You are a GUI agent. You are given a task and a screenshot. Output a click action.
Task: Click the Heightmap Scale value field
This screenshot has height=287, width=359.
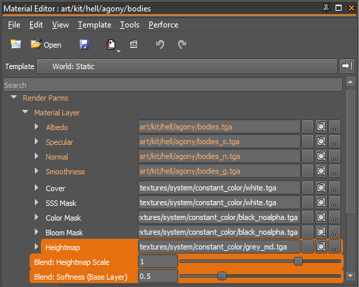[158, 262]
